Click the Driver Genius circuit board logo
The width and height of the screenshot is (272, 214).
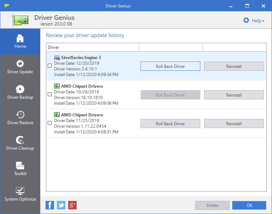point(20,20)
